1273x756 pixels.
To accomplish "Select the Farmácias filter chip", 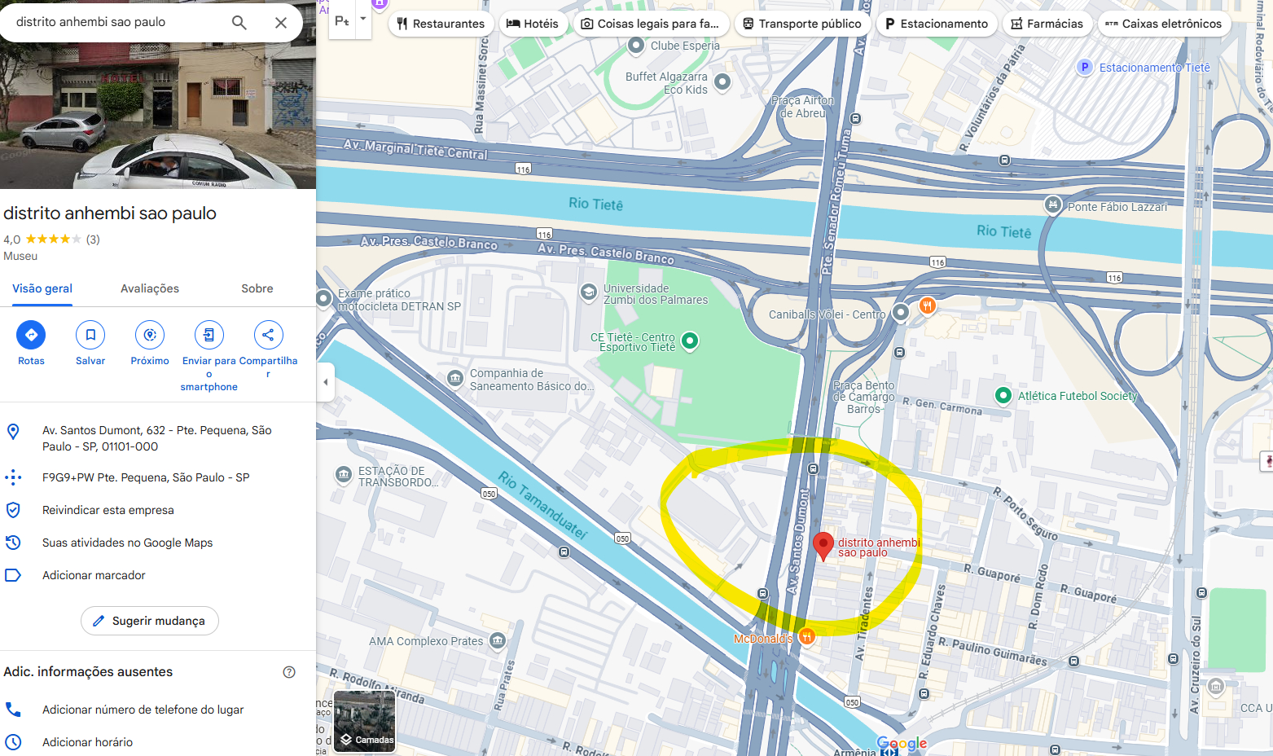I will click(1047, 24).
